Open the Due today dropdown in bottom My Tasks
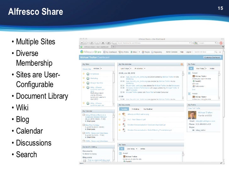This screenshot has width=229, height=177. click(x=137, y=149)
